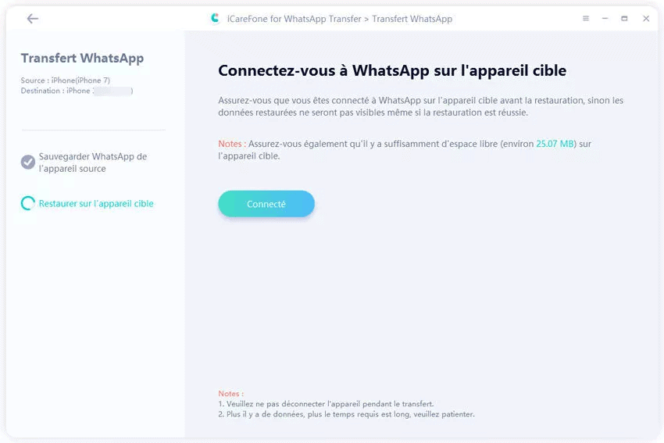The image size is (664, 443).
Task: Click iCareFone for WhatsApp Transfer title text
Action: pos(295,19)
